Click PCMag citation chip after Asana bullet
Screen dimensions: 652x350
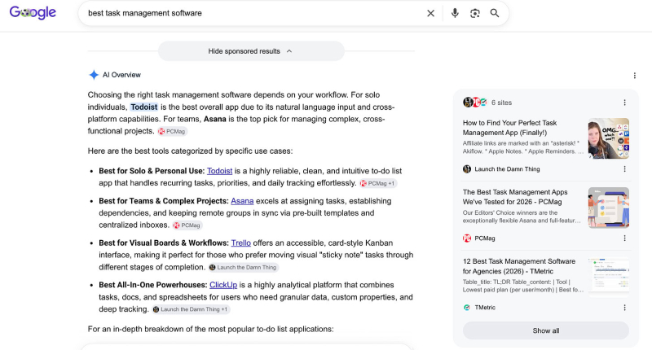tap(187, 225)
